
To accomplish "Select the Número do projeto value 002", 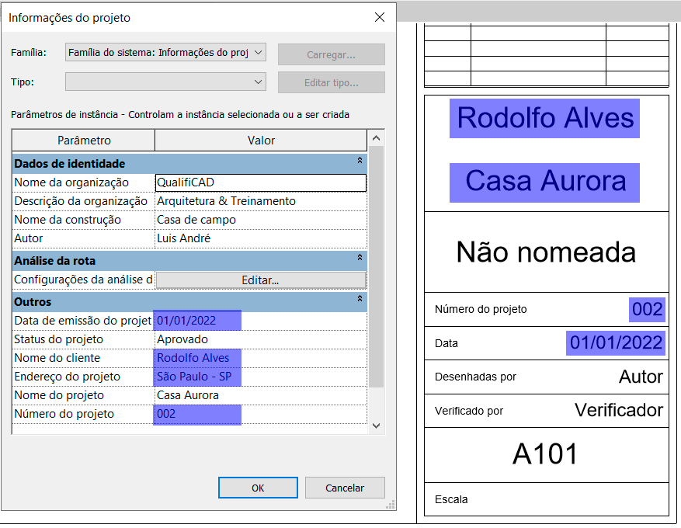I will tap(198, 415).
